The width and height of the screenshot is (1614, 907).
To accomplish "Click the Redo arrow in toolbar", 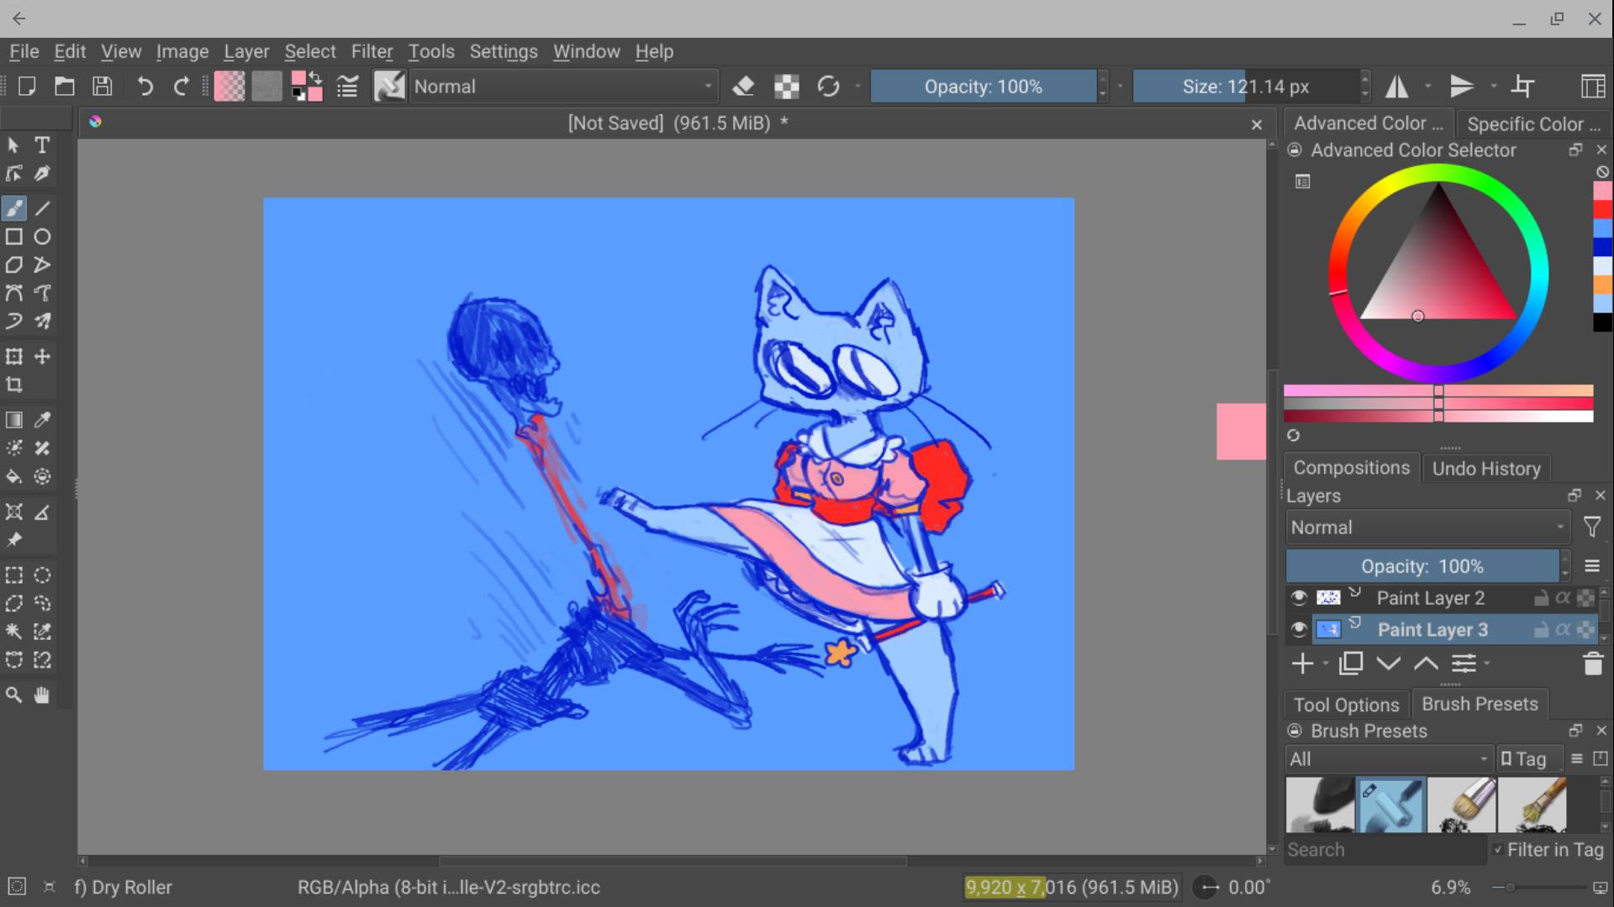I will tap(181, 87).
